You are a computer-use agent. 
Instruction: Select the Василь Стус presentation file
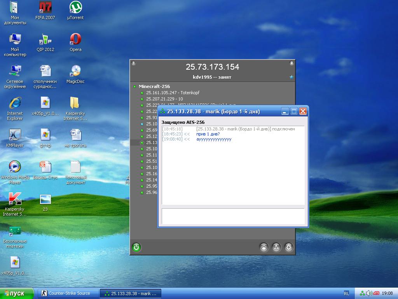pyautogui.click(x=45, y=170)
